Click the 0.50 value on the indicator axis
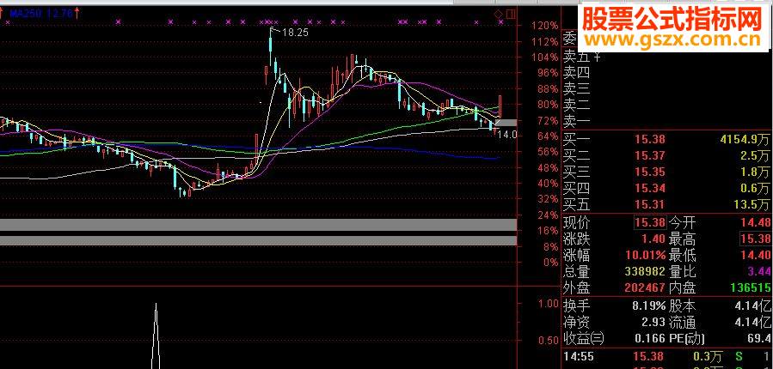Viewport: 773px width, 369px height. [x=549, y=341]
